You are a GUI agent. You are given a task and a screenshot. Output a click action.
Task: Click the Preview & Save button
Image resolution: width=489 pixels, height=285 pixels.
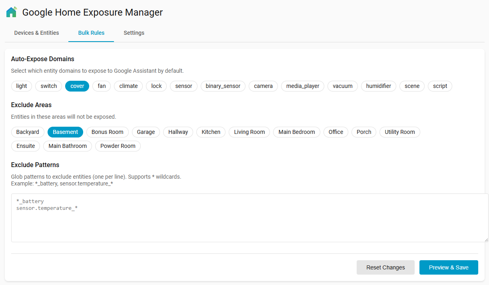pyautogui.click(x=449, y=267)
